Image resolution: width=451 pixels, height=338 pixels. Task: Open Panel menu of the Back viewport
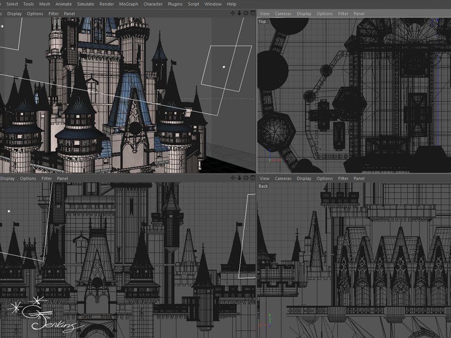pyautogui.click(x=359, y=178)
